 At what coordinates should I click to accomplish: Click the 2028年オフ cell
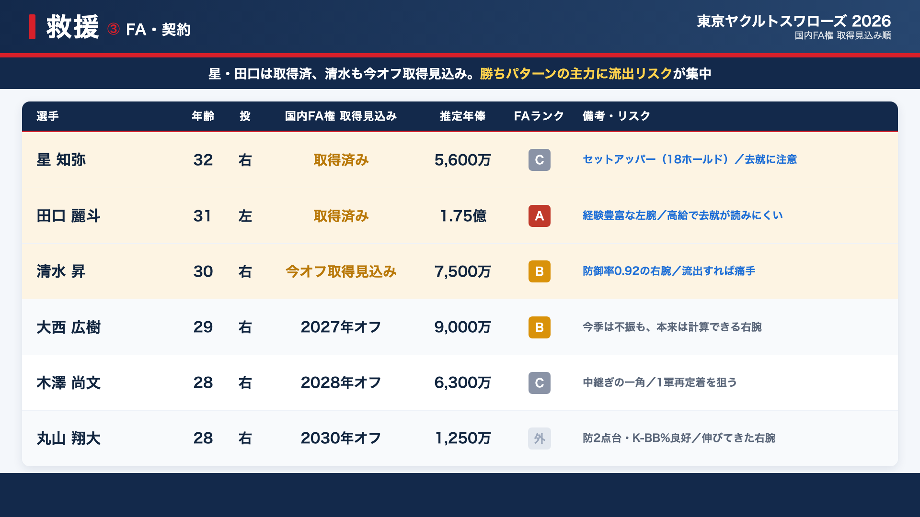341,383
